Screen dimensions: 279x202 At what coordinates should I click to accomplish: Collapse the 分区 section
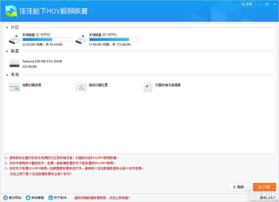click(x=7, y=27)
